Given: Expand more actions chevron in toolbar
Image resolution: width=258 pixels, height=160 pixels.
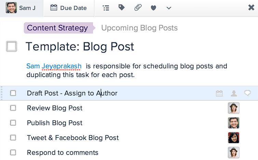Looking at the screenshot, I should click(169, 8).
